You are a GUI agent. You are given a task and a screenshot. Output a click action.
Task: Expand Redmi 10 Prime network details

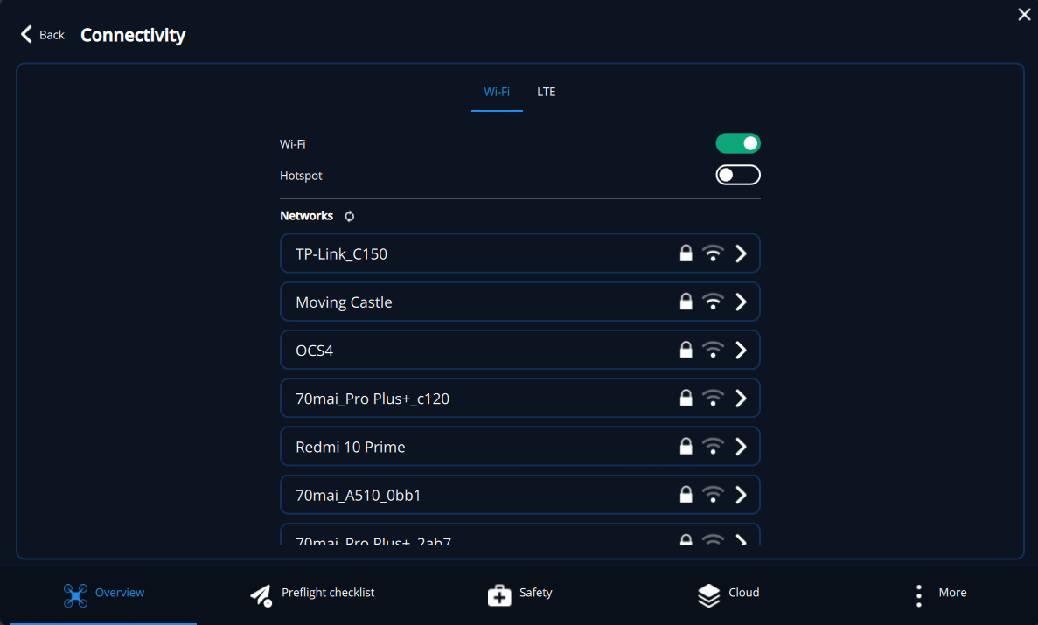[x=741, y=447]
